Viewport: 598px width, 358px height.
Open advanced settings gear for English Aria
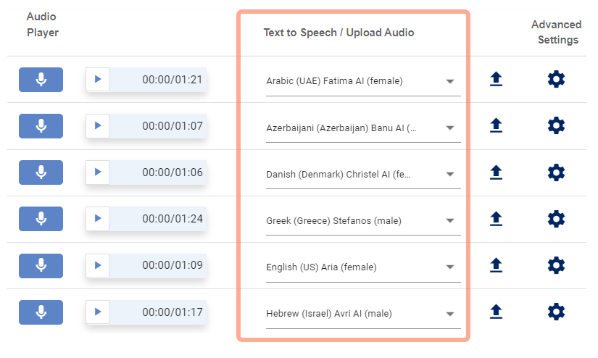tap(556, 265)
